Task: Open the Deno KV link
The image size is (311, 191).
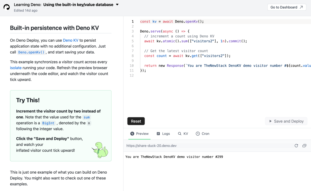Action: point(70,40)
